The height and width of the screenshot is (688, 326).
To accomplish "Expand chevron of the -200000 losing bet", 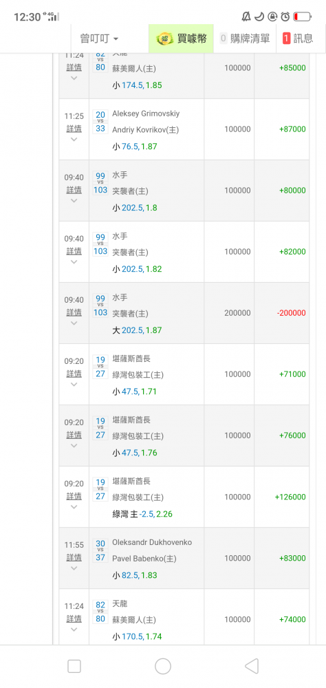I will 74,323.
